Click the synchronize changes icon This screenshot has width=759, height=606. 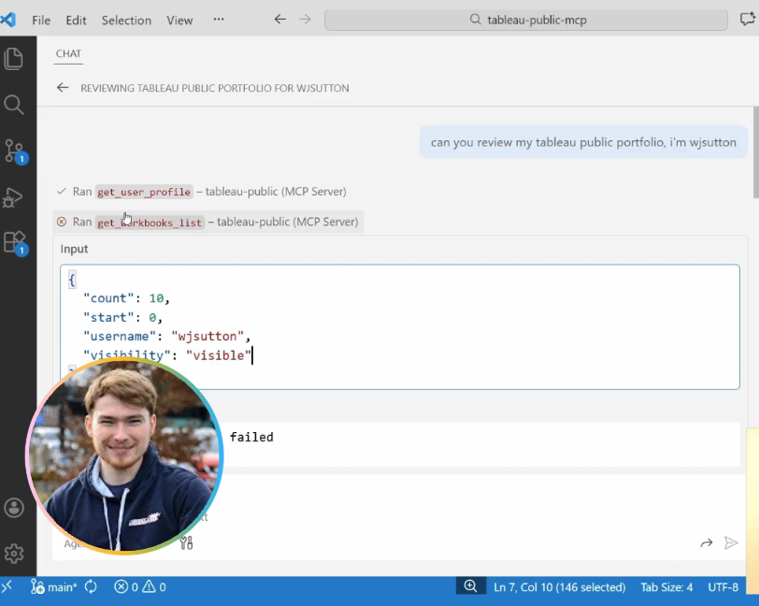click(91, 587)
